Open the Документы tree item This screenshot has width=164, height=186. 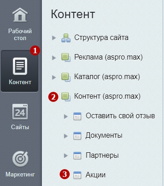[104, 136]
